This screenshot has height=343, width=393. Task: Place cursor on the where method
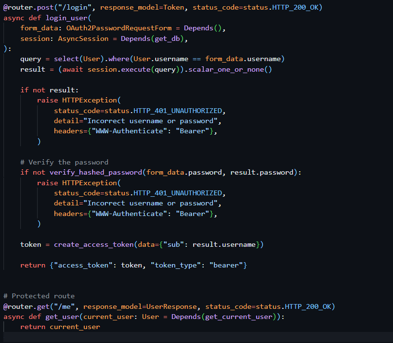tap(119, 59)
